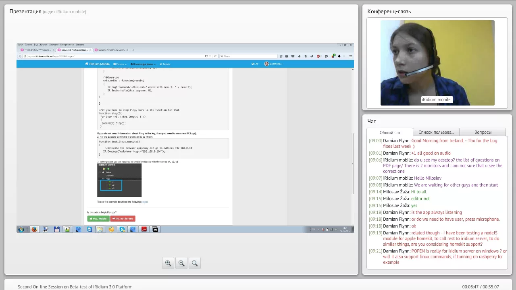Screen dimensions: 516x290
Task: Click the browser search field
Action: (248, 56)
